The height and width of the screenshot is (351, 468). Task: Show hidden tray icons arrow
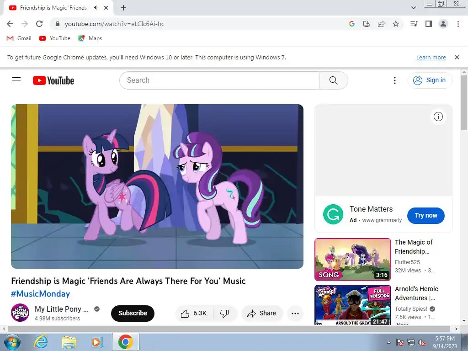coord(388,343)
